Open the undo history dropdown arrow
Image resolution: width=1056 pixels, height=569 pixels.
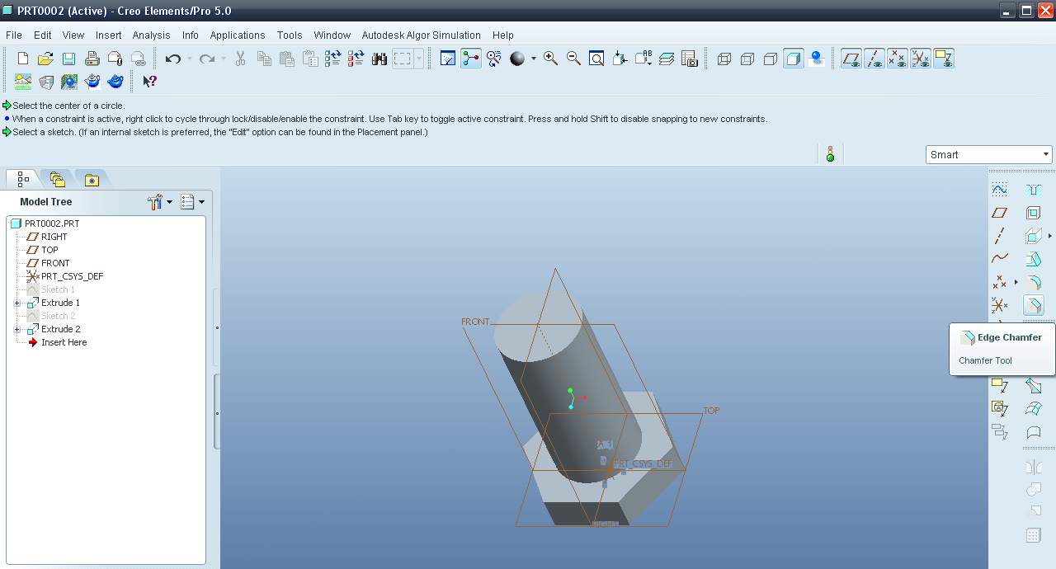(x=190, y=59)
